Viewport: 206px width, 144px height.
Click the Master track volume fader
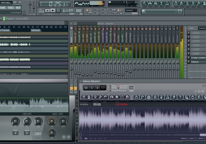tap(72, 69)
